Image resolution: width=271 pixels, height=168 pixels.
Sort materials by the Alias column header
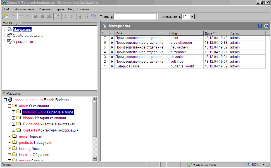(x=186, y=33)
